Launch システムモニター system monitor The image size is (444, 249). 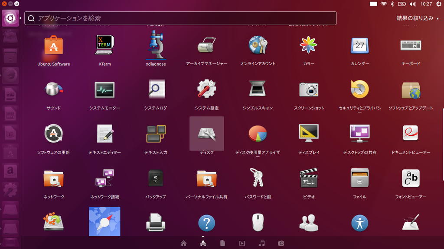pyautogui.click(x=104, y=90)
